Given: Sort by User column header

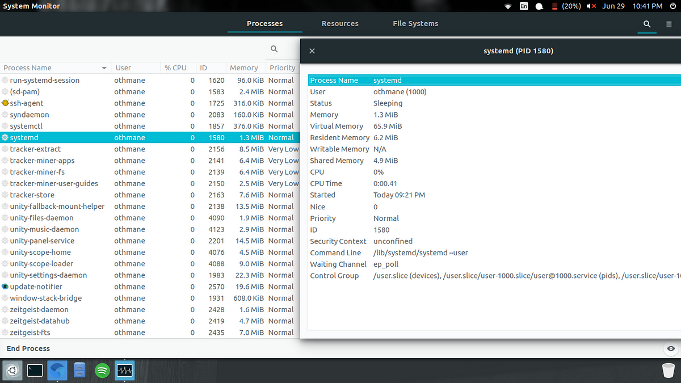Looking at the screenshot, I should point(136,68).
